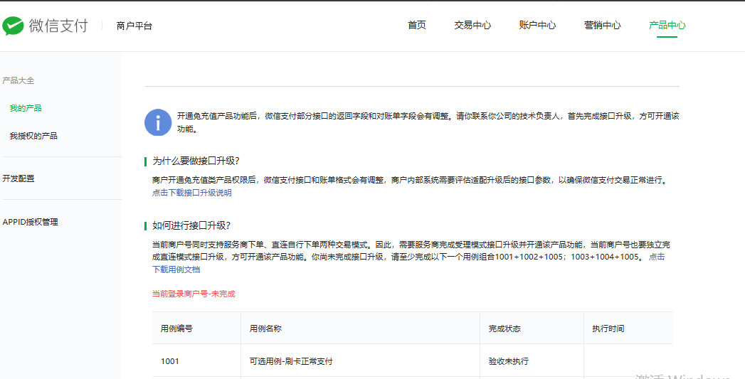Screen dimensions: 745x379
Task: Click the blue info icon
Action: (158, 122)
